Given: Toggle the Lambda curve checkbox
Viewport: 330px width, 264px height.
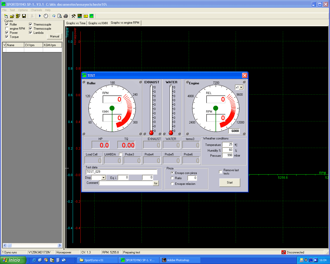Looking at the screenshot, I should pos(30,33).
